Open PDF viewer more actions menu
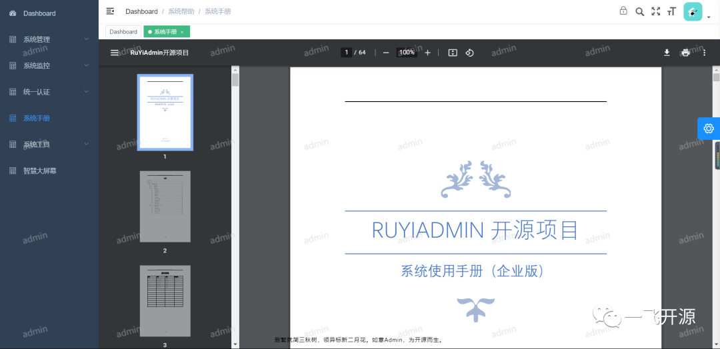The height and width of the screenshot is (349, 720). (705, 53)
